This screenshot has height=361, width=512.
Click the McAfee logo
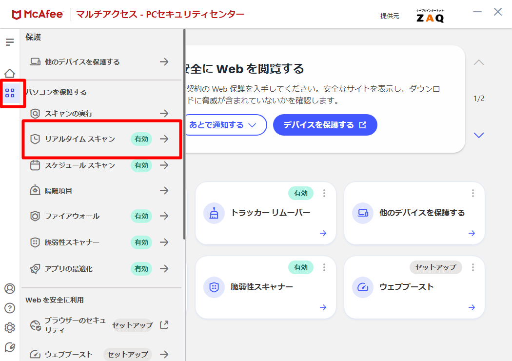pos(38,14)
